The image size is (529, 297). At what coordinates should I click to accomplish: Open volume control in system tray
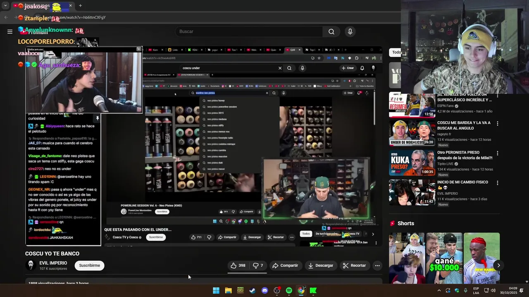point(493,290)
